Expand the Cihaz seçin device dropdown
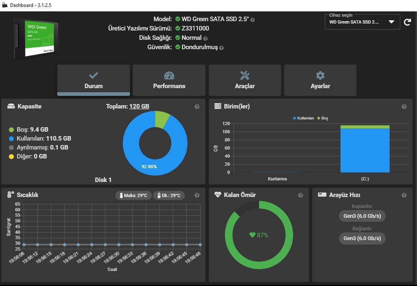Viewport: 417px width, 286px height. pos(362,22)
